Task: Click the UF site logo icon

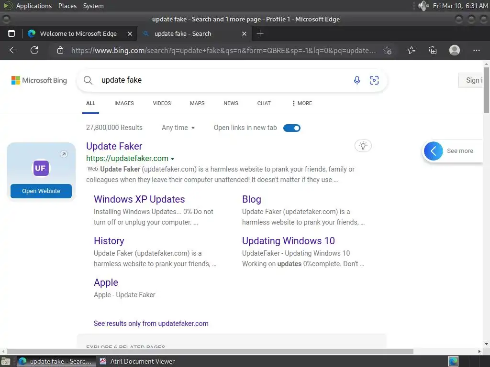Action: [41, 168]
